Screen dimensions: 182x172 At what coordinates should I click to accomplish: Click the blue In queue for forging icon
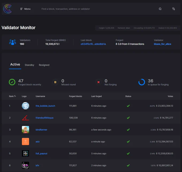point(142,82)
